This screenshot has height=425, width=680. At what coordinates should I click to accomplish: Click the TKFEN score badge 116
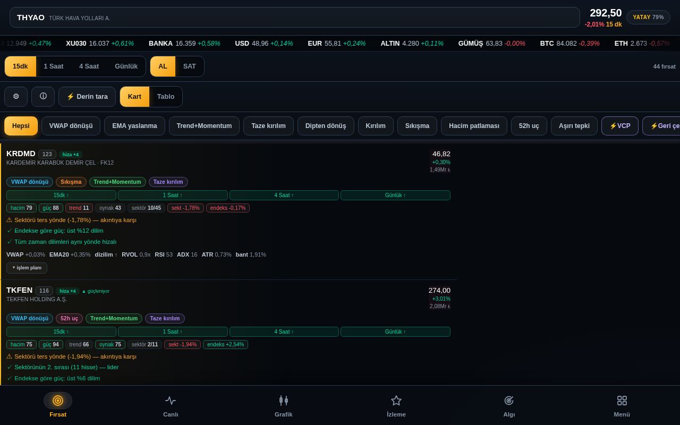point(44,291)
